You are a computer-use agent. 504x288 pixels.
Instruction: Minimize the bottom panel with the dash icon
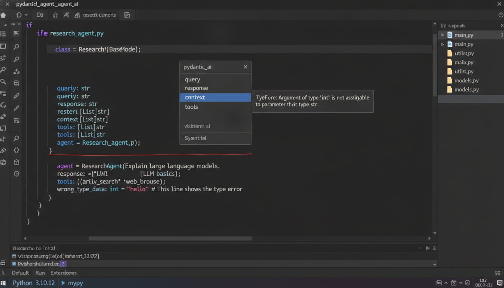[x=420, y=248]
